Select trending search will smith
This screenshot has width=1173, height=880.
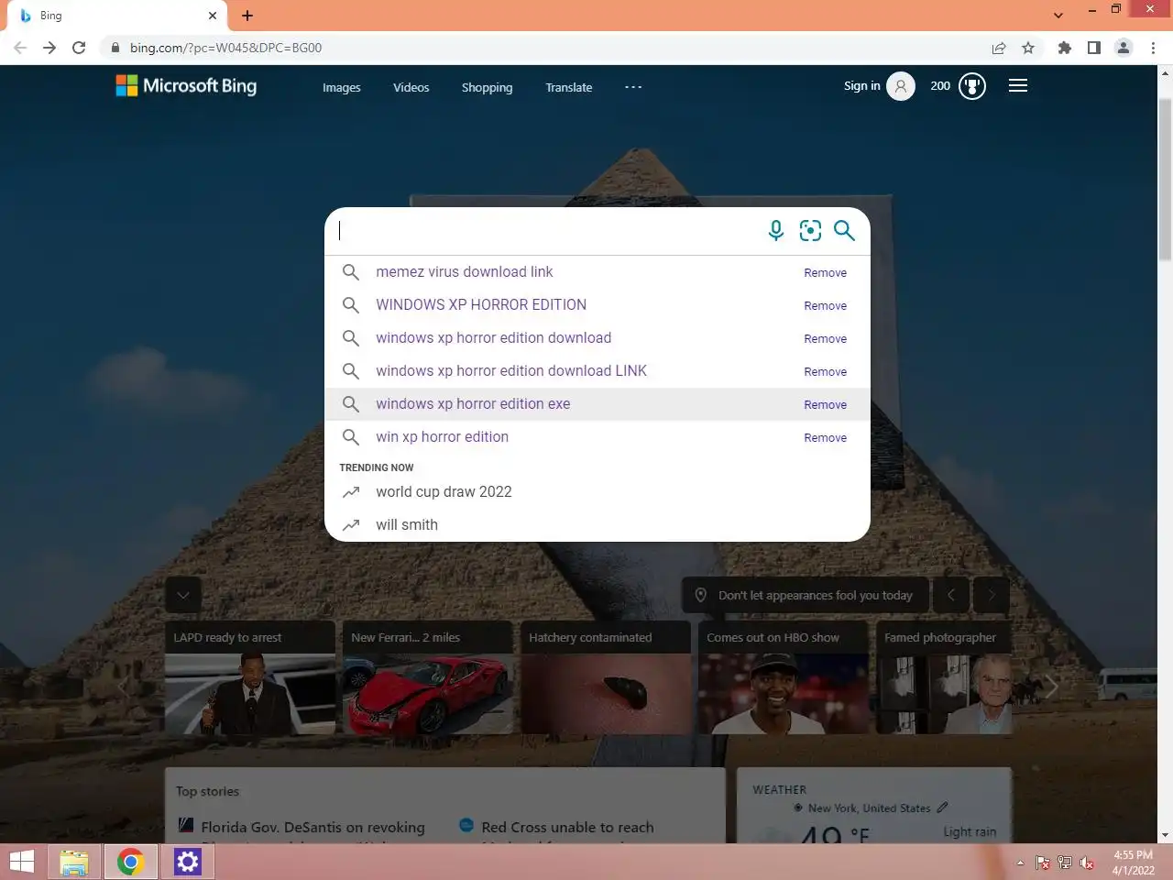pos(597,525)
